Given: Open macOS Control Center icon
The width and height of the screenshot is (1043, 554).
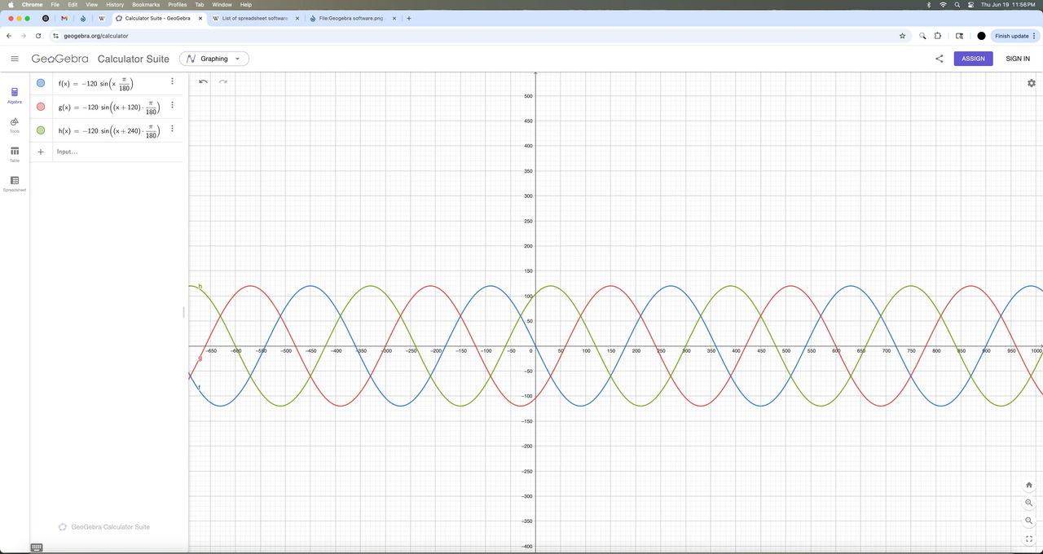Looking at the screenshot, I should [970, 5].
